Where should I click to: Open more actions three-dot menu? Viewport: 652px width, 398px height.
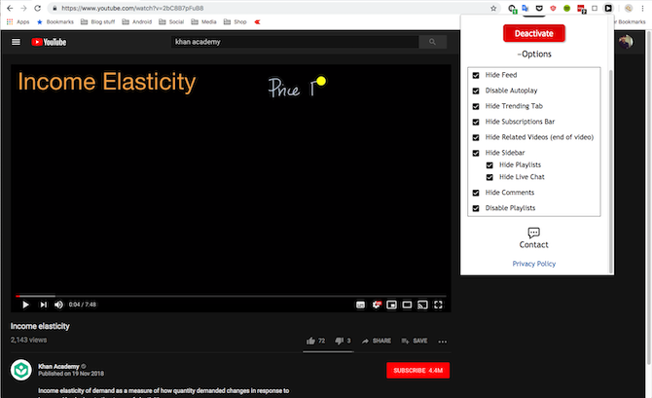[x=443, y=342]
